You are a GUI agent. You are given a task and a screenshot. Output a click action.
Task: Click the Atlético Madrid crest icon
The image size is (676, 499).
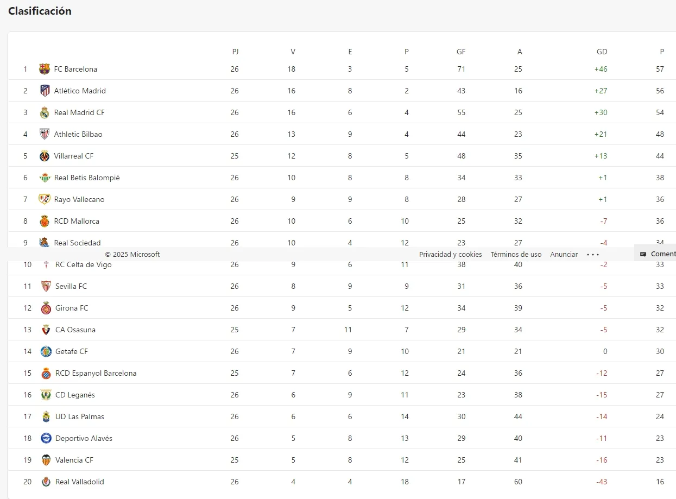click(45, 91)
